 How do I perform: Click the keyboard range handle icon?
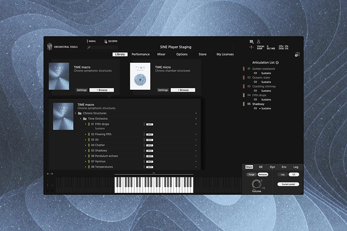click(154, 173)
